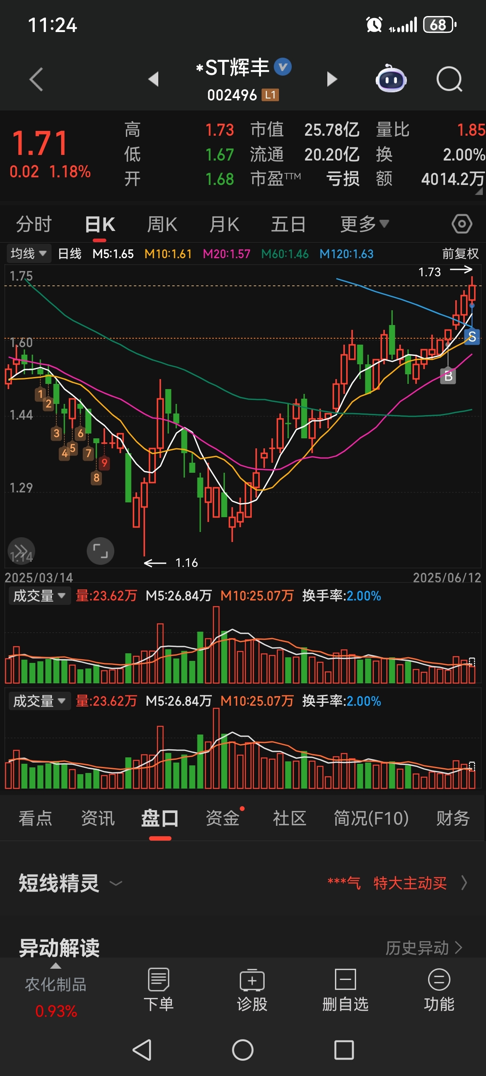Image resolution: width=486 pixels, height=1076 pixels.
Task: Expand quote details corner triangle
Action: coord(478,191)
